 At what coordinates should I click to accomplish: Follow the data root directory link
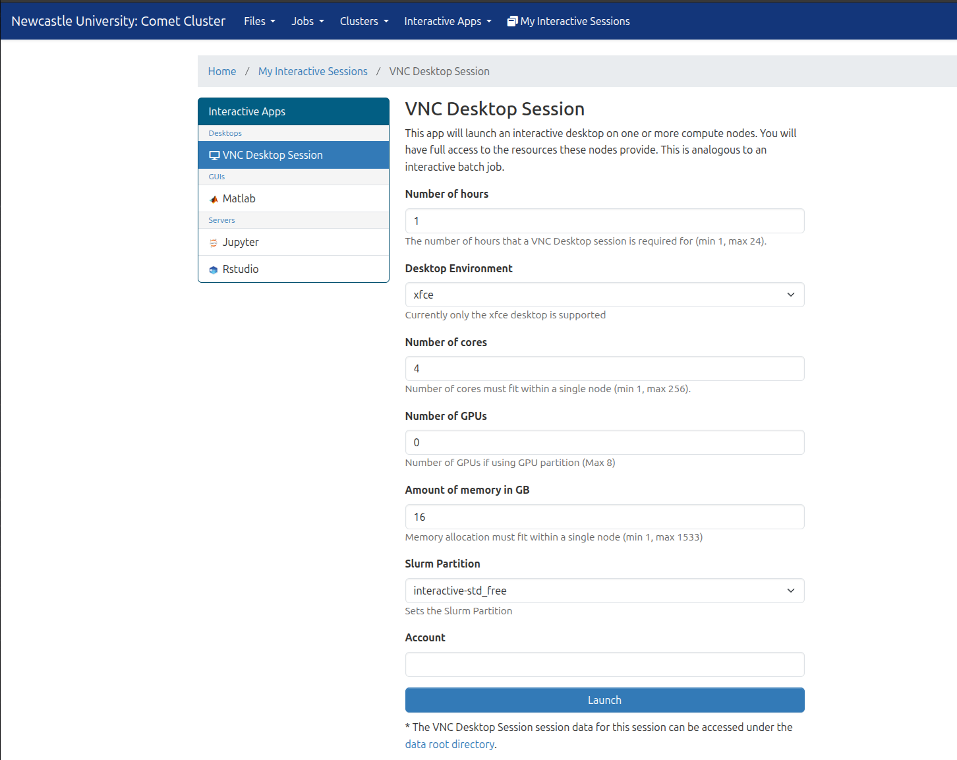tap(449, 744)
